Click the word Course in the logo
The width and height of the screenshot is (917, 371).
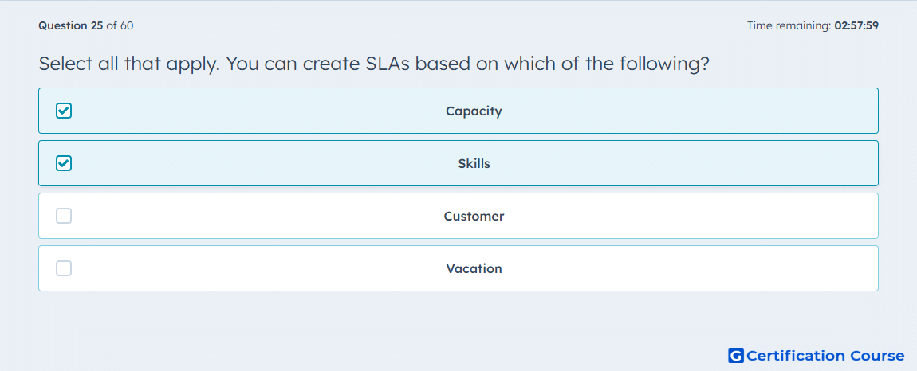[877, 355]
